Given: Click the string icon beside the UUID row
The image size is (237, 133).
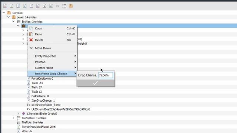Looking at the screenshot, I should [29, 109].
